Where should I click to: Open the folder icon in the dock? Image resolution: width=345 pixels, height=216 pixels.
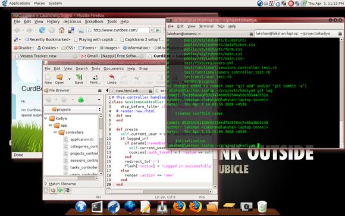coord(212,207)
